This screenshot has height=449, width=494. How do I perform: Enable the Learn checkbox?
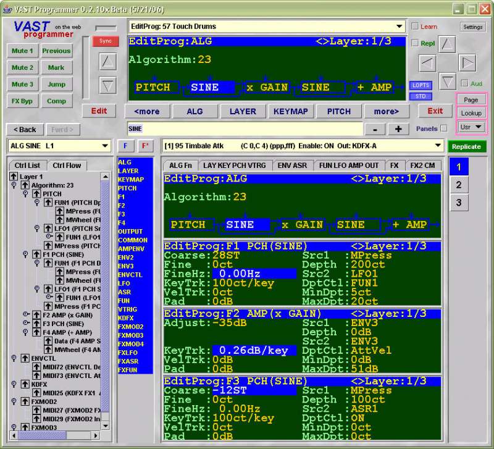pos(415,27)
